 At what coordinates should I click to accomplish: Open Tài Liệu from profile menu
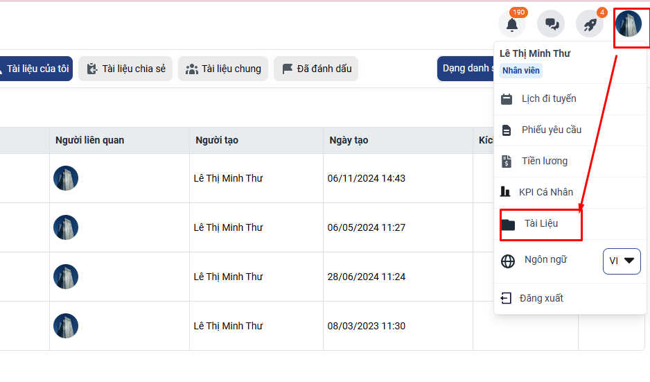[541, 224]
